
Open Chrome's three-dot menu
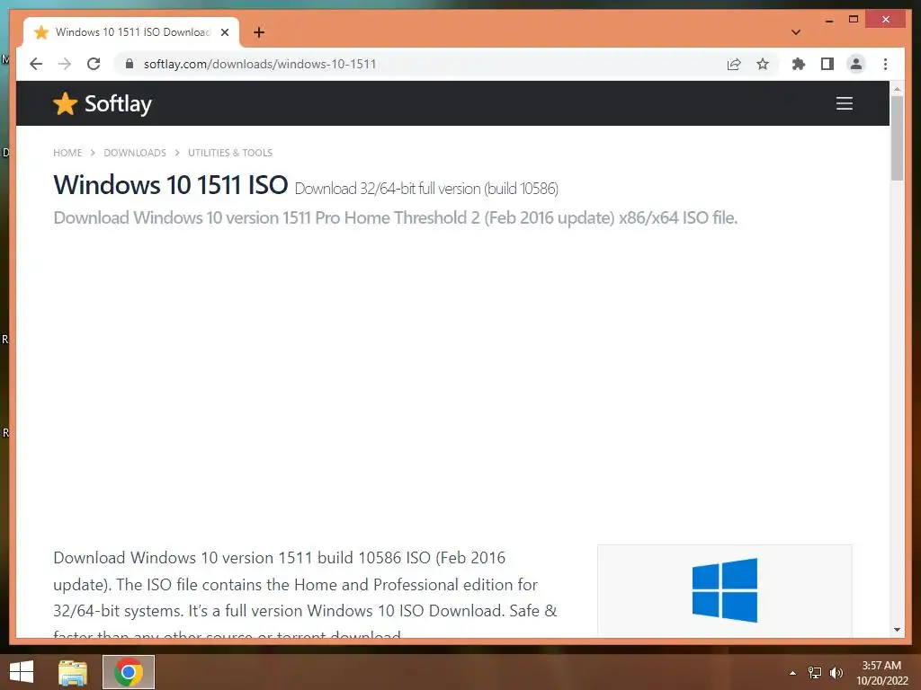[x=885, y=64]
